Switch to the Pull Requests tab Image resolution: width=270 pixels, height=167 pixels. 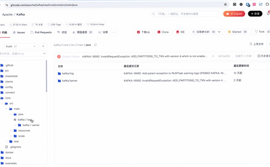point(41,32)
